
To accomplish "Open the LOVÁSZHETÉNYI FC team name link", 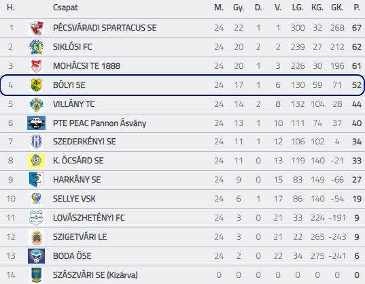I will pos(88,218).
